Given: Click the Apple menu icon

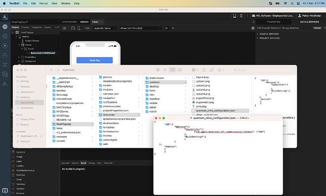Looking at the screenshot, I should click(4, 3).
